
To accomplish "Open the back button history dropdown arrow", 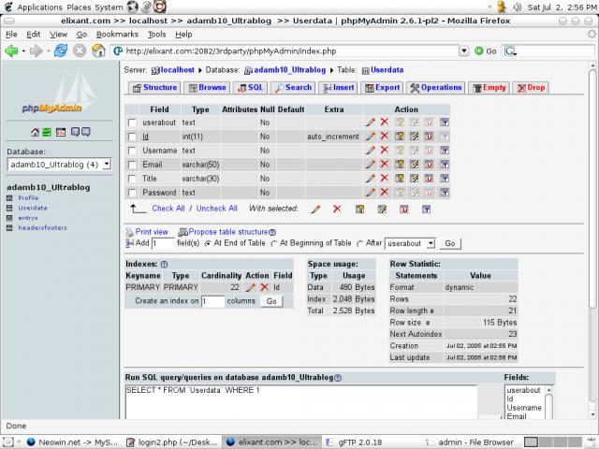I will coord(23,51).
